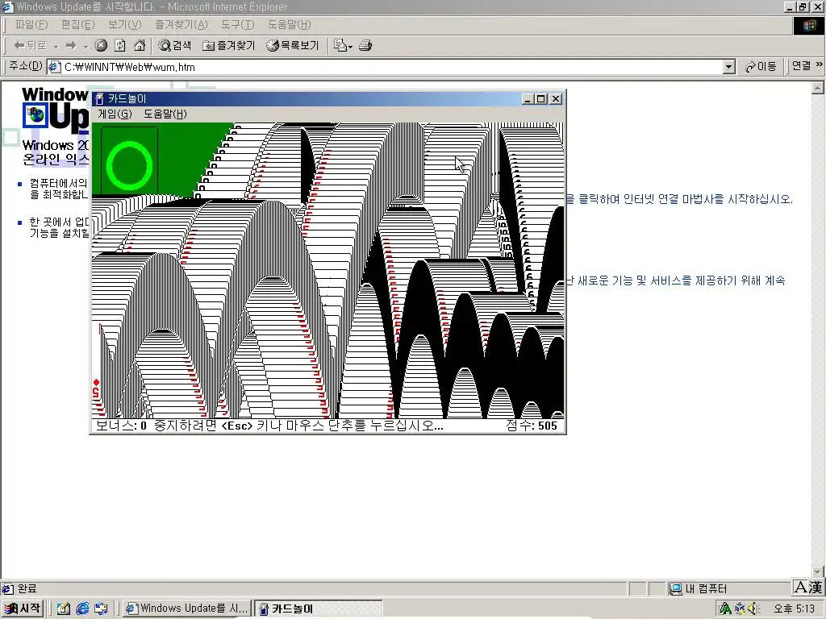The image size is (826, 619).
Task: Launch Internet Explorer from quick launch
Action: tap(82, 609)
